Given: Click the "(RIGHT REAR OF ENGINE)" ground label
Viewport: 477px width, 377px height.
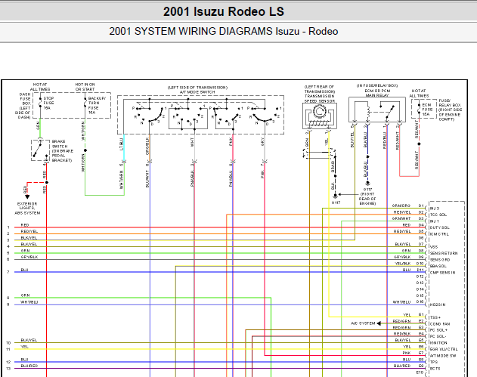Looking at the screenshot, I should (x=367, y=199).
